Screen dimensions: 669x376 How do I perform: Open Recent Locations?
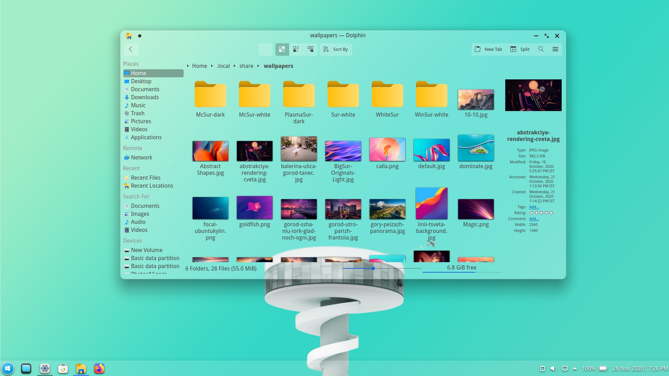point(153,186)
